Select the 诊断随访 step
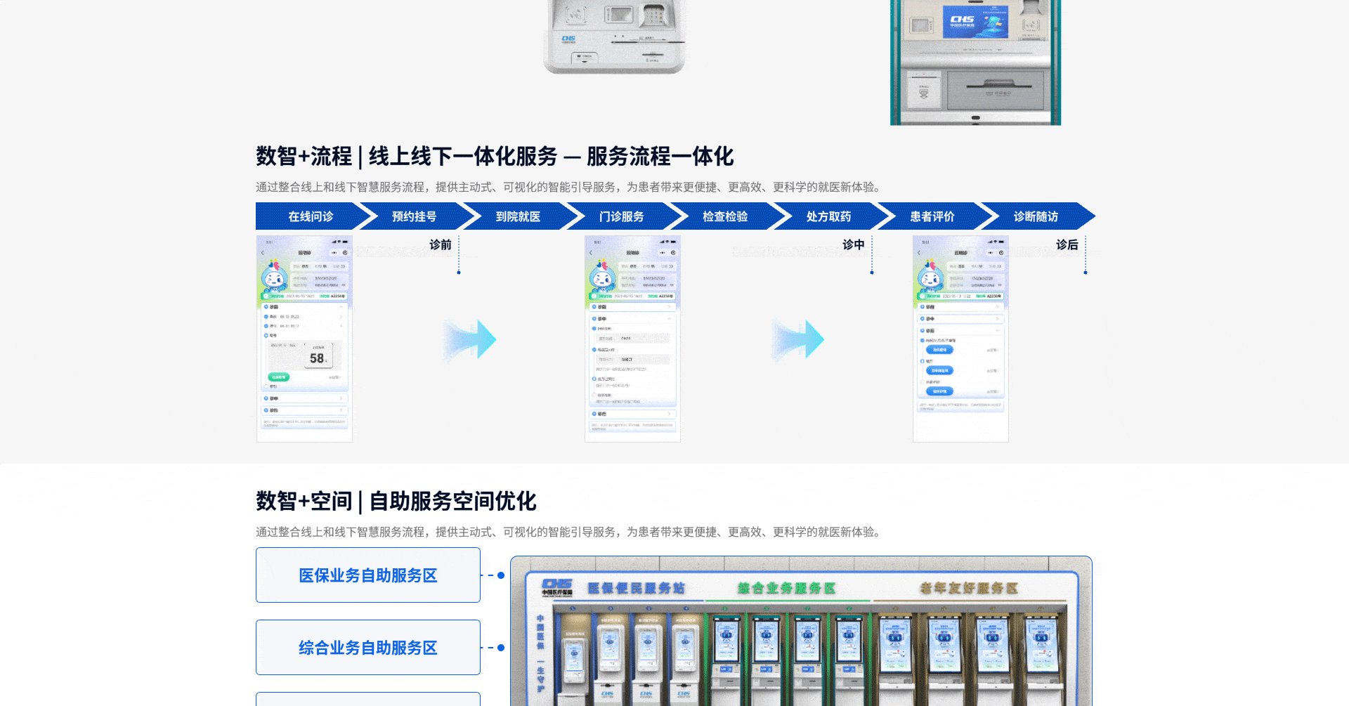Viewport: 1349px width, 706px height. (x=1036, y=216)
